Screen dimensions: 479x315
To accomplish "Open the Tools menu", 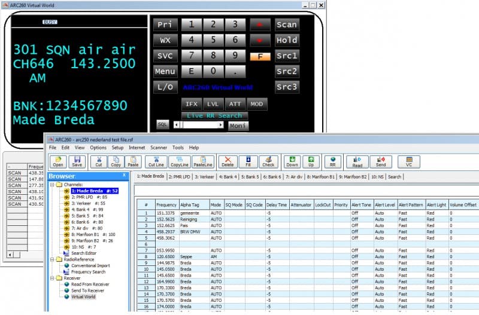I will pos(178,148).
